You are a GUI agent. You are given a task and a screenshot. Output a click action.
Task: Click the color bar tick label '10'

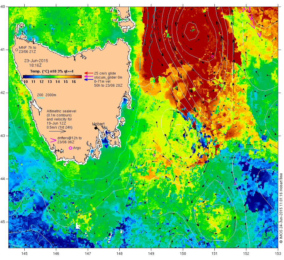click(x=26, y=81)
